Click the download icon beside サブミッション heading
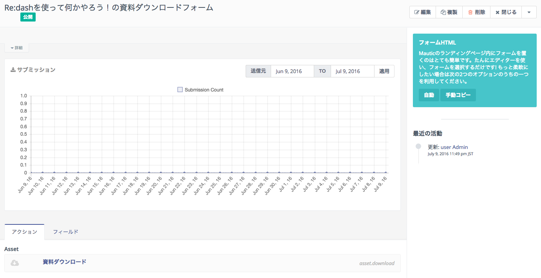The width and height of the screenshot is (541, 278). pyautogui.click(x=13, y=70)
